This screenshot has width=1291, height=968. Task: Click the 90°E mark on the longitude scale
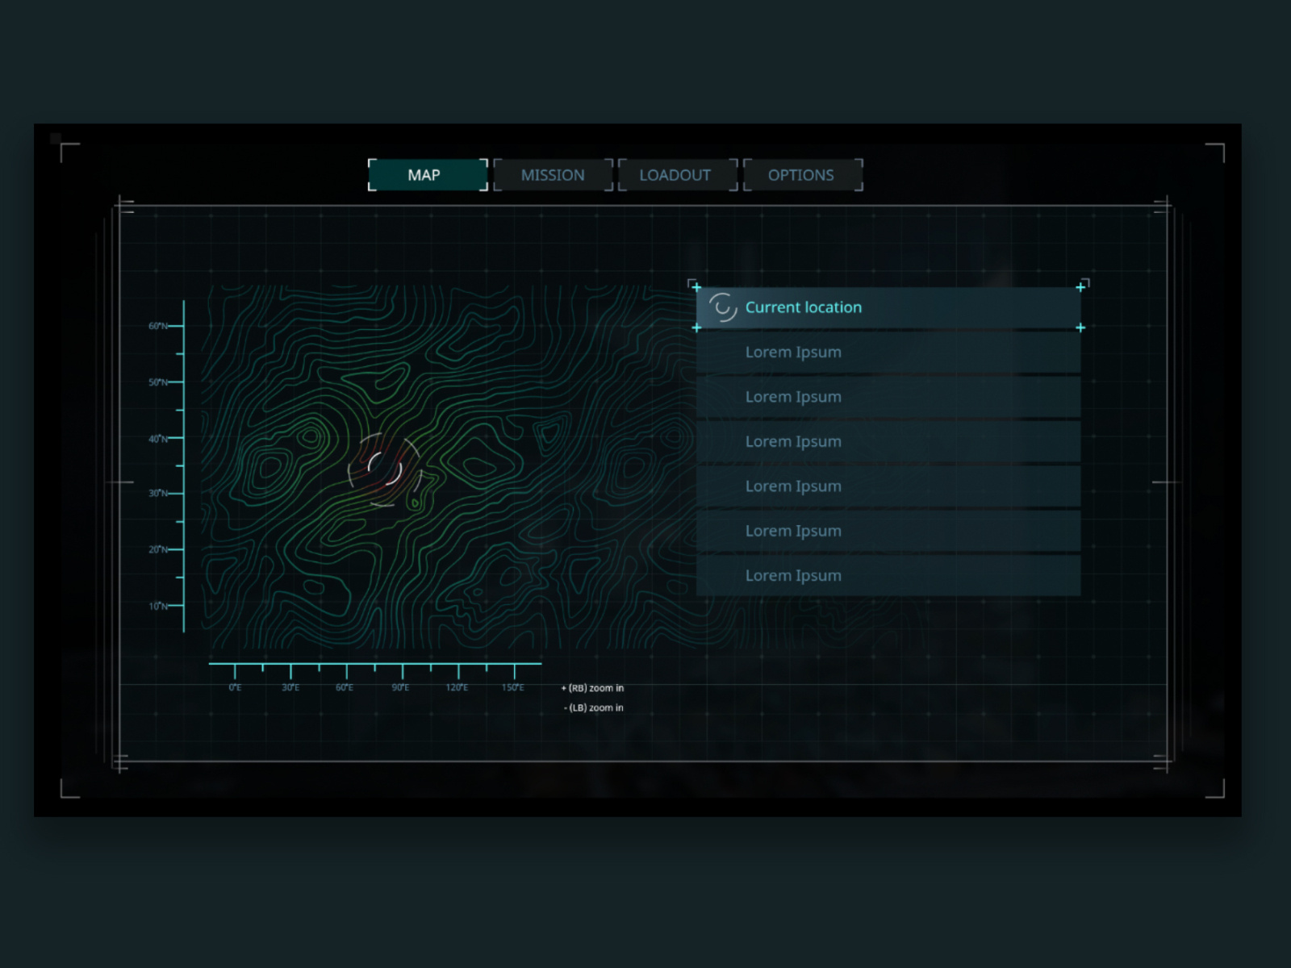tap(401, 687)
